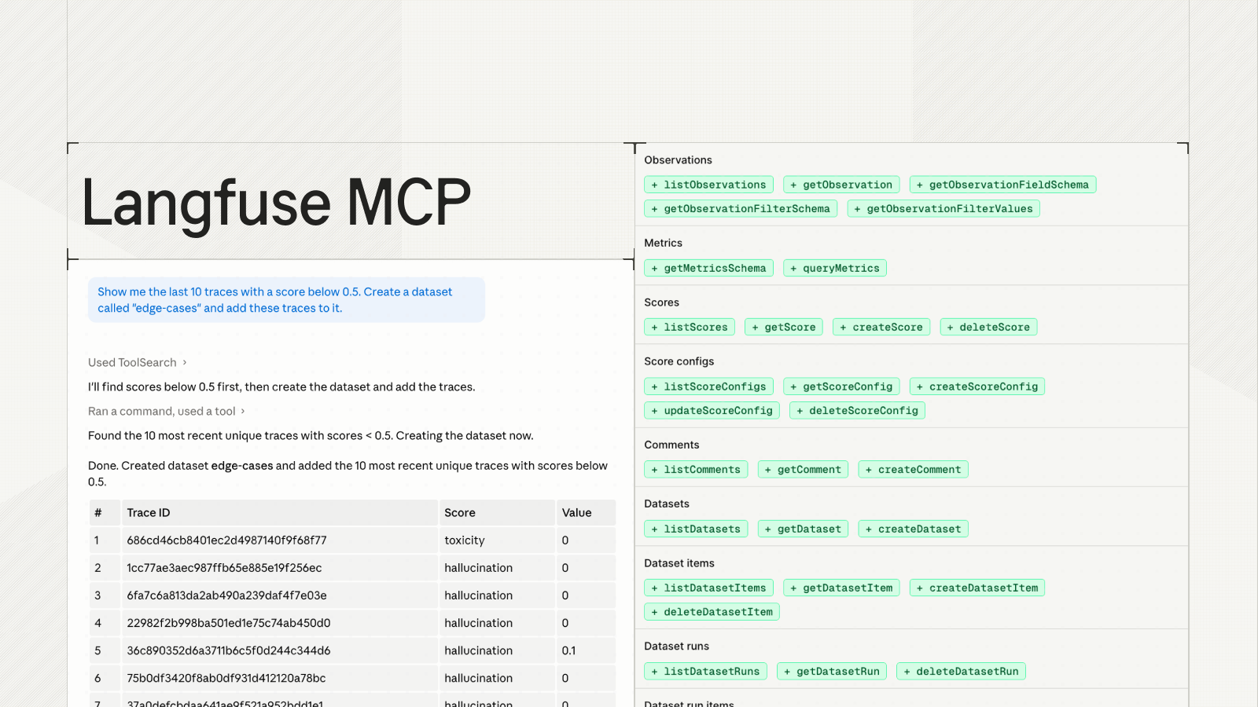Click the getScore chip
Screen dimensions: 1258x707
click(x=784, y=327)
